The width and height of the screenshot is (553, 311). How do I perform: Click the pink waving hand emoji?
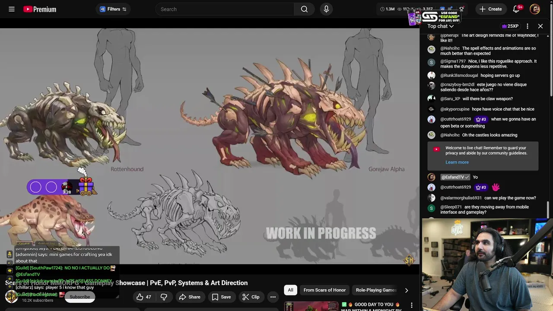[x=496, y=187]
